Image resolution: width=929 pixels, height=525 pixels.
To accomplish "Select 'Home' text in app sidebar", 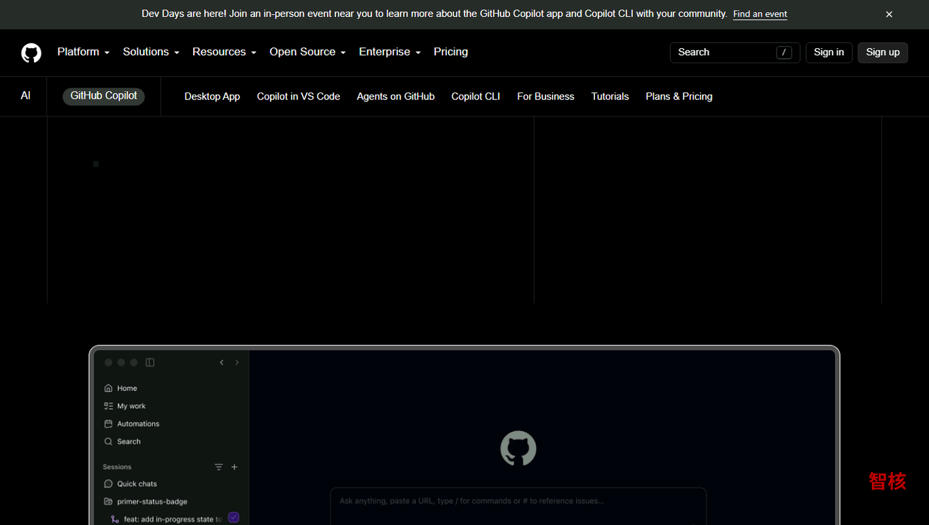I will [127, 388].
